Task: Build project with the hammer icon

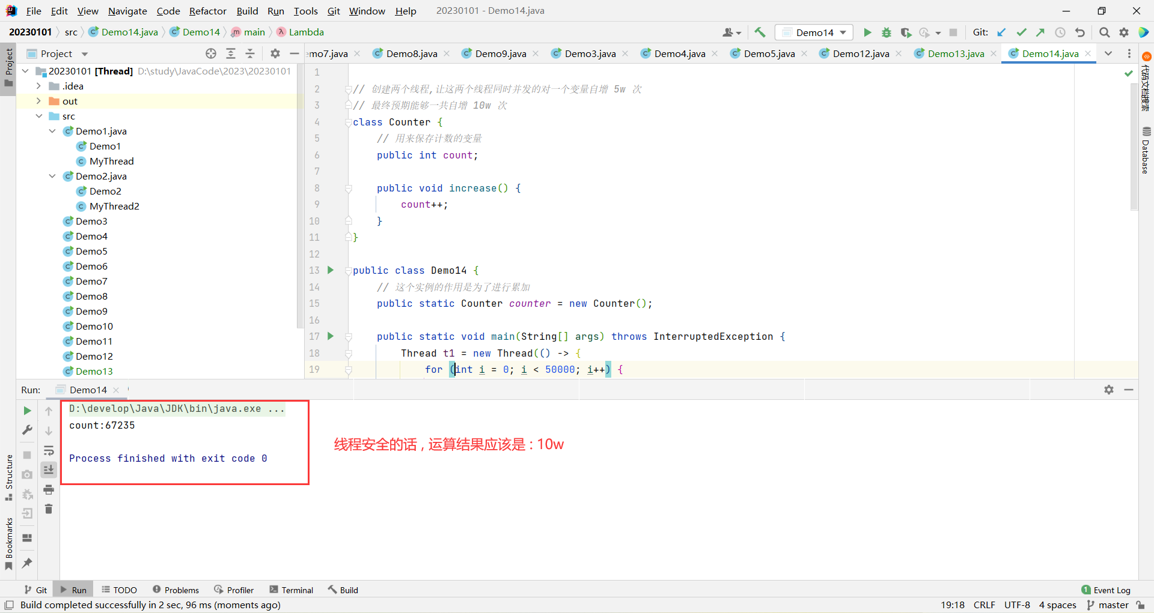Action: (760, 32)
